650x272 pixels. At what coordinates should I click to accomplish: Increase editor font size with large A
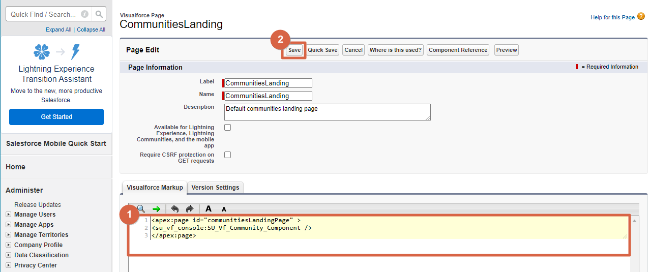[x=209, y=209]
